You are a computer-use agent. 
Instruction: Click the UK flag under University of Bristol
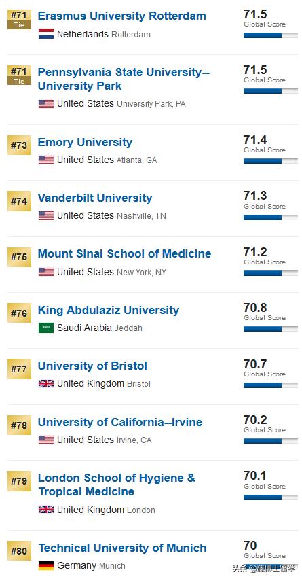(x=46, y=384)
